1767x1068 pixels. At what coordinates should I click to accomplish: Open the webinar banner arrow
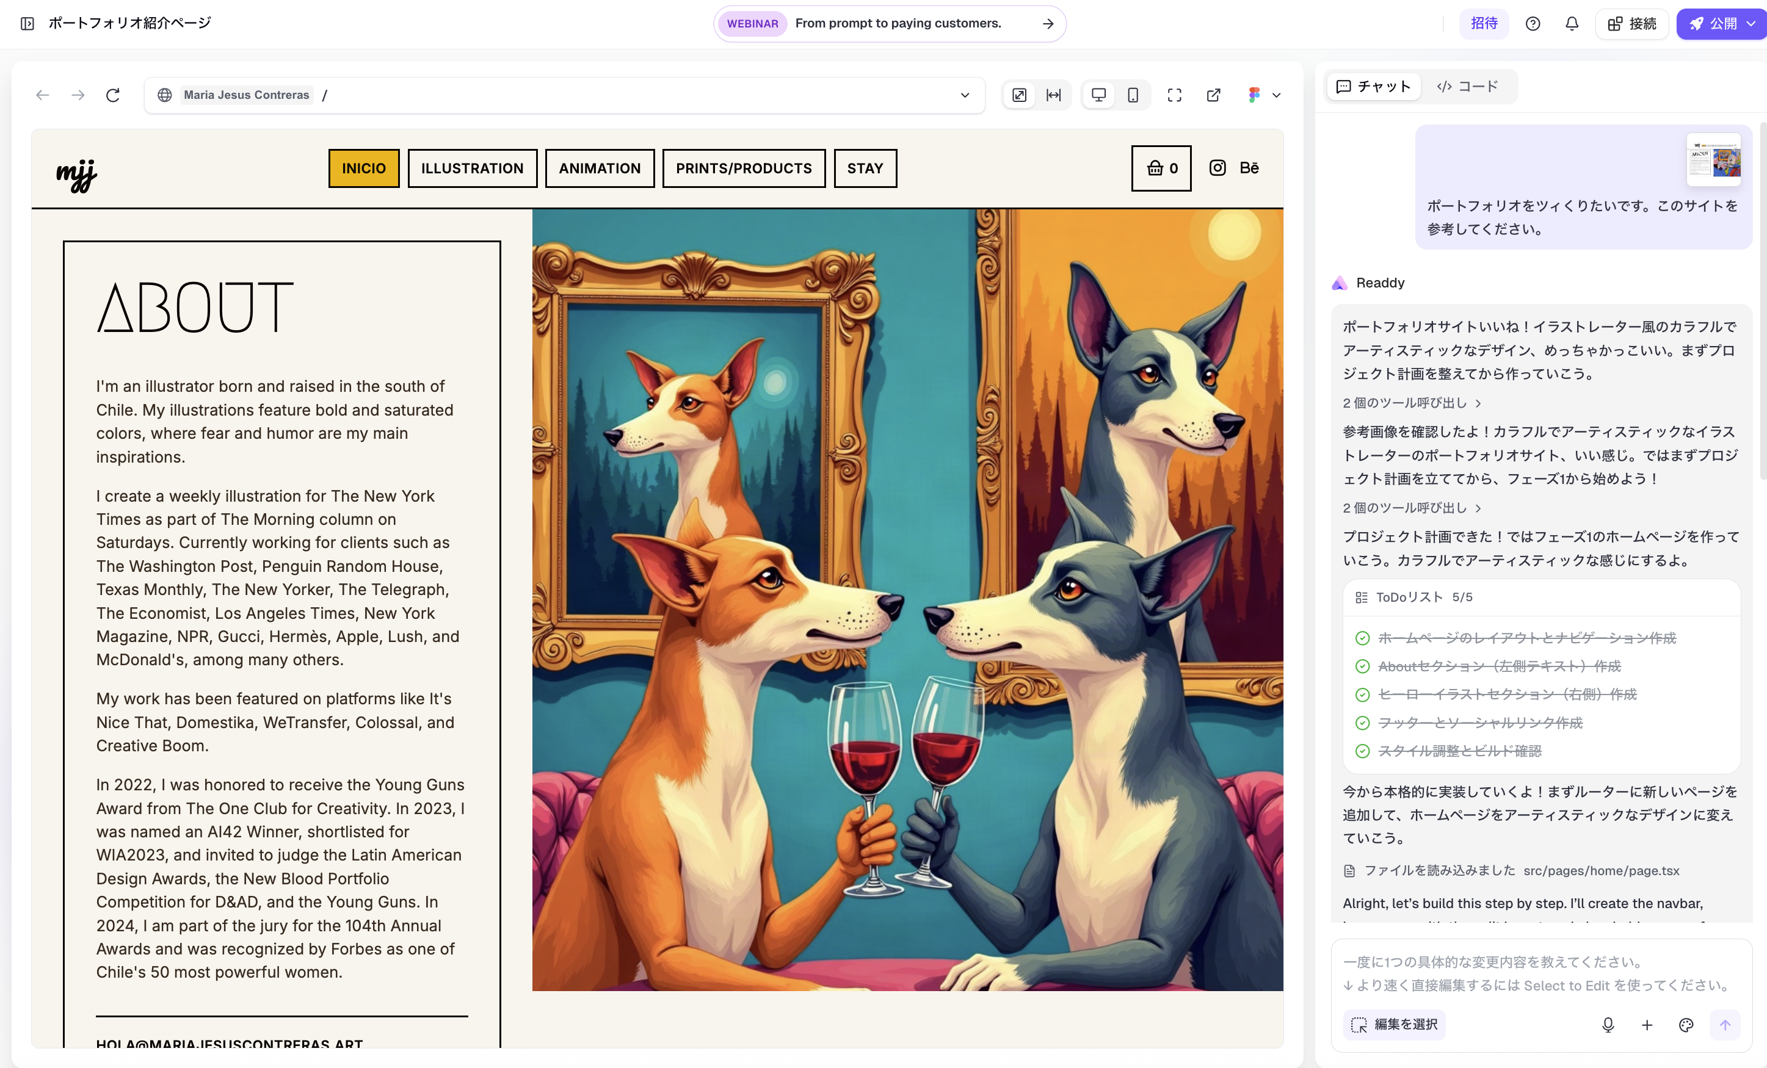point(1048,24)
